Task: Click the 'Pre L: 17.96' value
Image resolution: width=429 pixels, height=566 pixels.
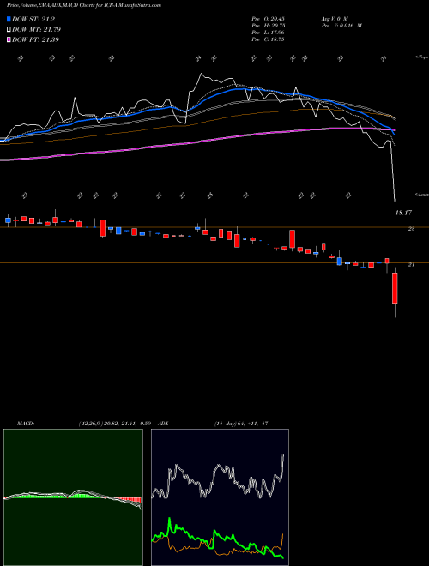Action: [268, 33]
